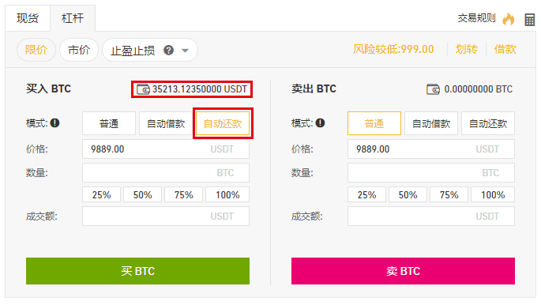This screenshot has height=305, width=541.
Task: Switch to the 现货 tab
Action: point(28,18)
